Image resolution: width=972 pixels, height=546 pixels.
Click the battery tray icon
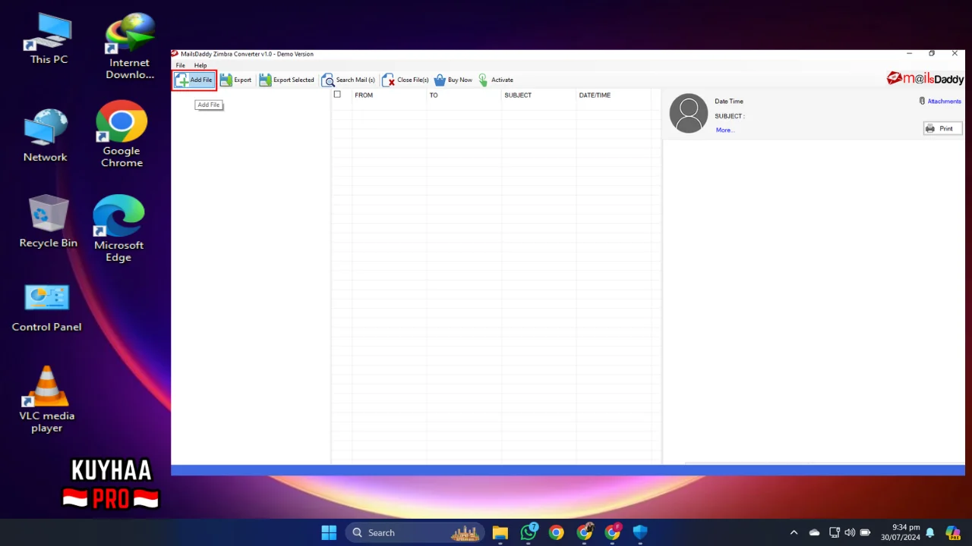click(865, 532)
